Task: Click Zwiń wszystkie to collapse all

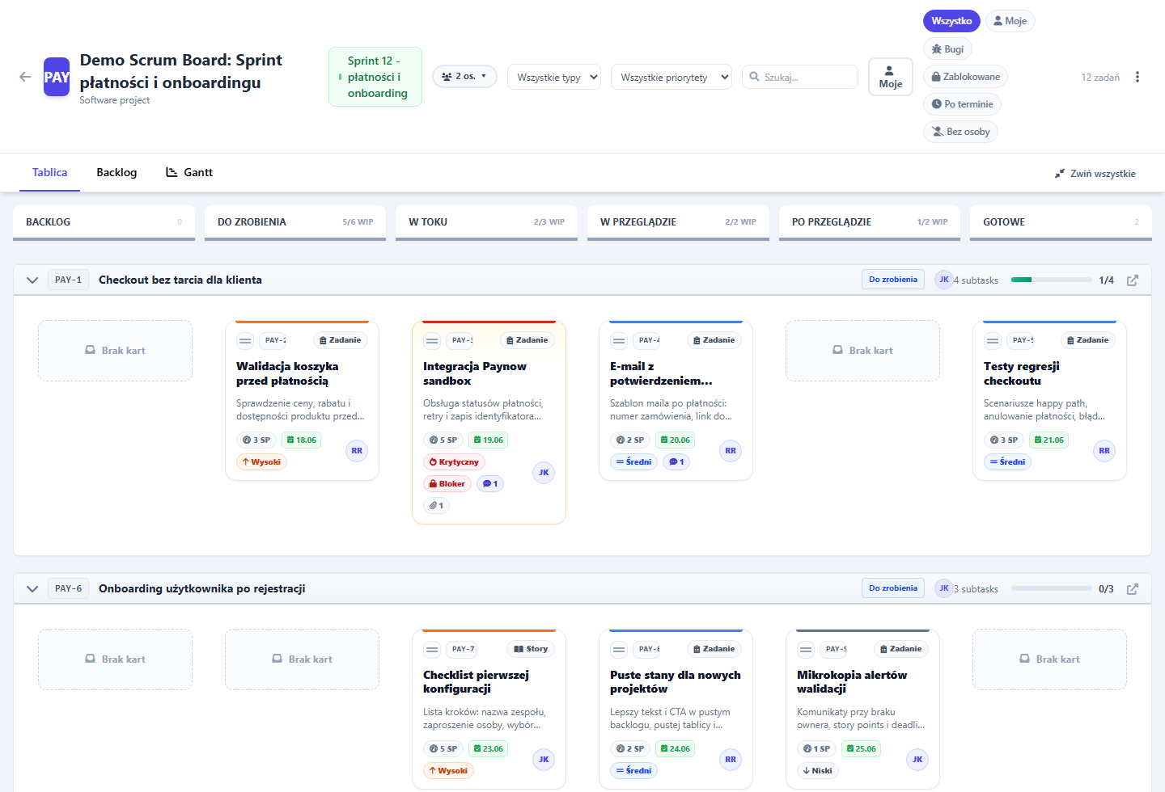Action: 1095,174
